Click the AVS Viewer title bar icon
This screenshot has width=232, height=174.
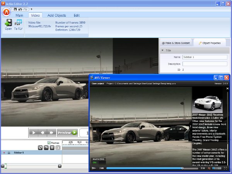[x=92, y=78]
